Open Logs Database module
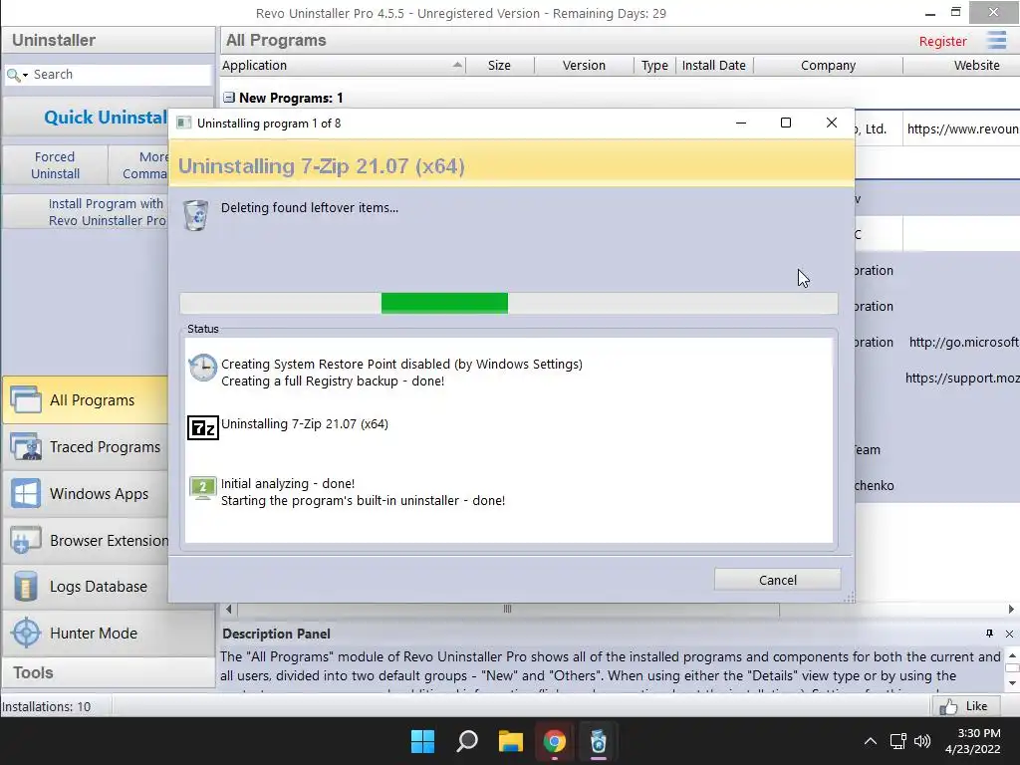The height and width of the screenshot is (765, 1020). 86,587
